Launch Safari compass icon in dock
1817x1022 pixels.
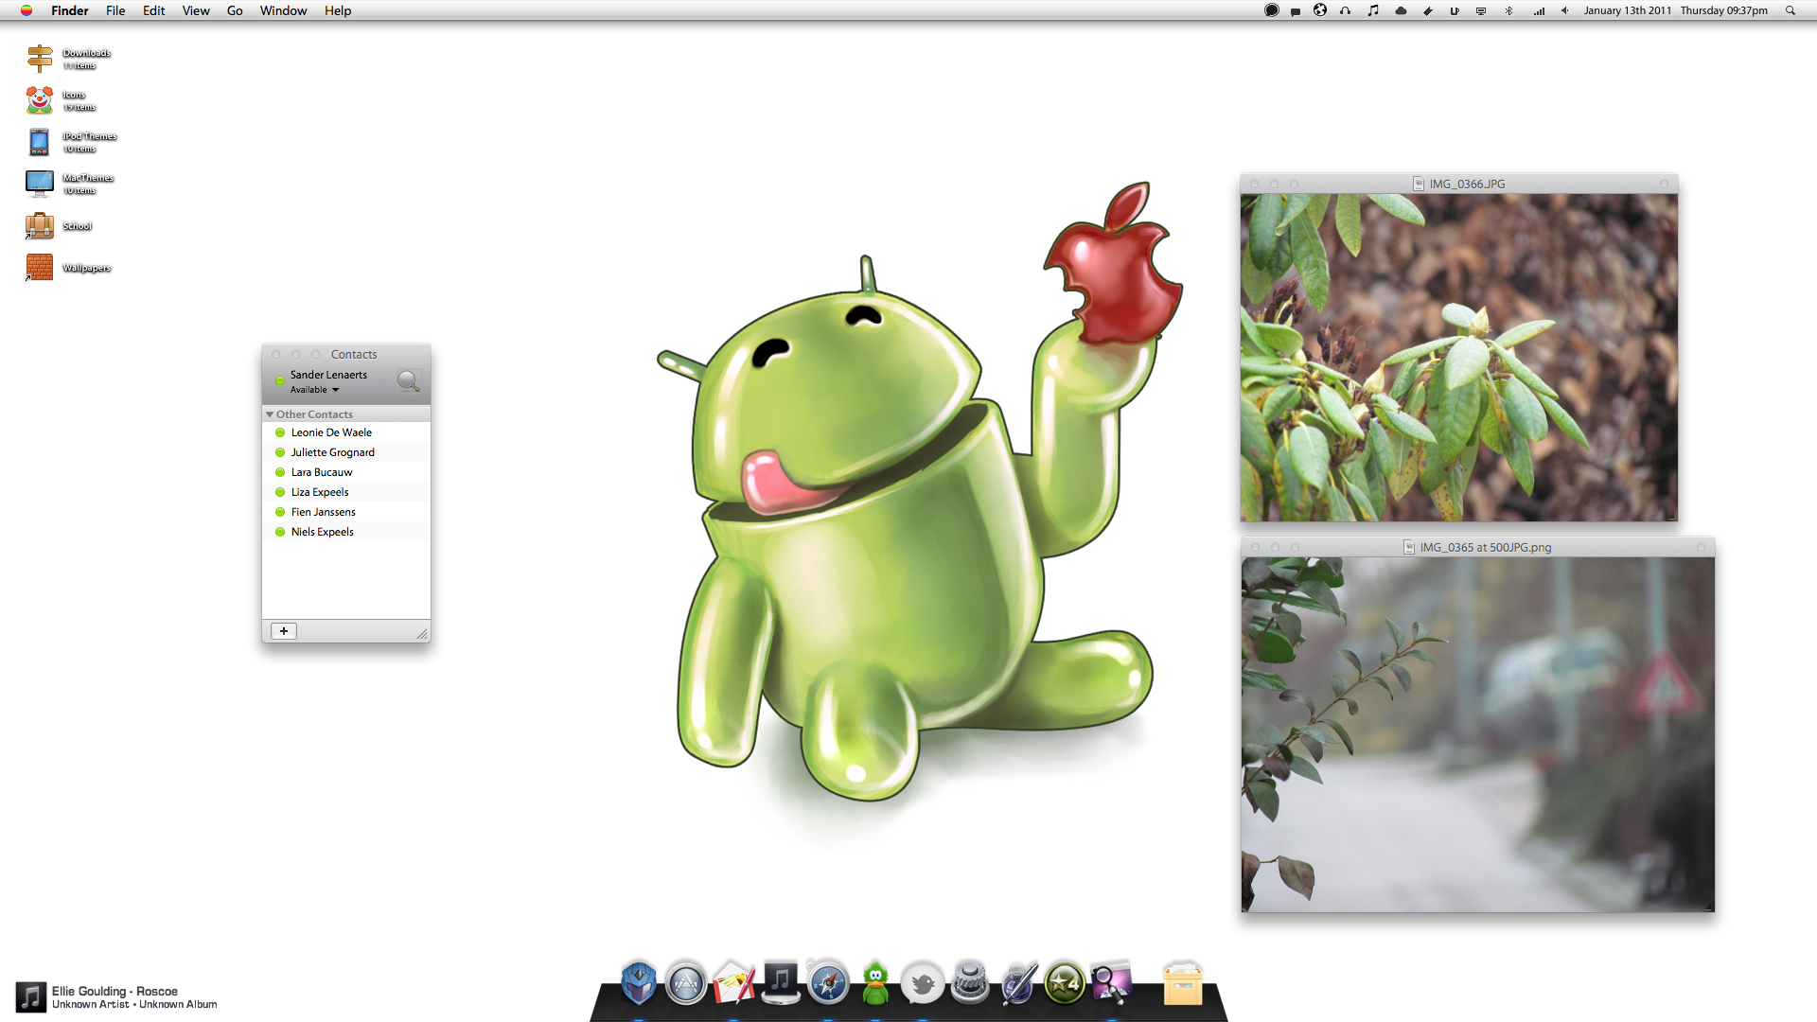click(828, 983)
